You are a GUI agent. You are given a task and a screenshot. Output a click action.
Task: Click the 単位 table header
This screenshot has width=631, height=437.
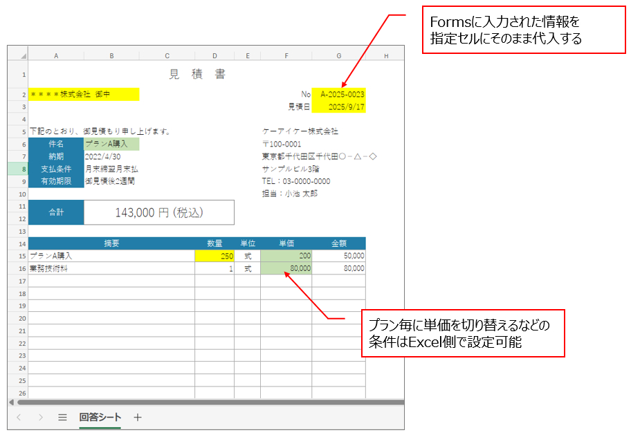pyautogui.click(x=248, y=243)
